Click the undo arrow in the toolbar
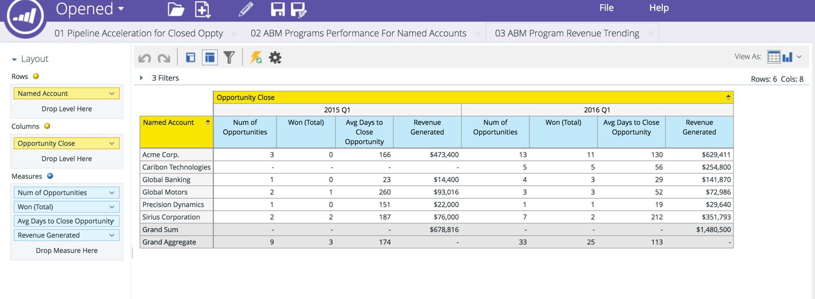Screen dimensions: 815x299 pyautogui.click(x=145, y=57)
